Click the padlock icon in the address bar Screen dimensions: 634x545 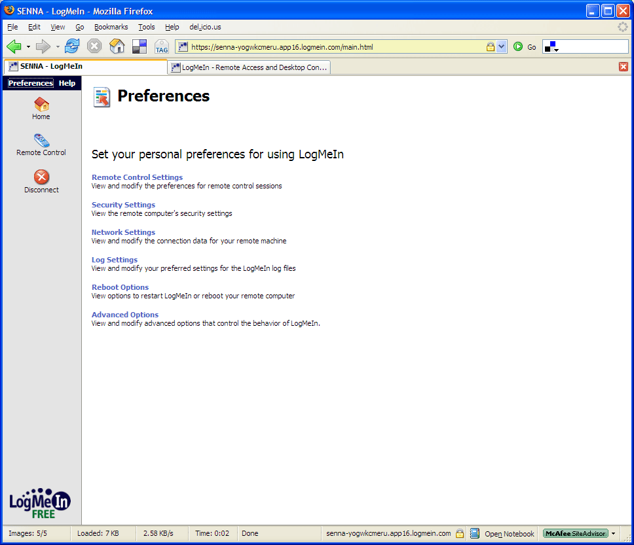491,46
